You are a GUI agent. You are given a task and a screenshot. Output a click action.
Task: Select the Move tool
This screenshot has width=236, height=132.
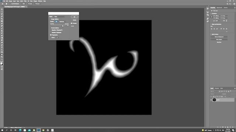2,9
